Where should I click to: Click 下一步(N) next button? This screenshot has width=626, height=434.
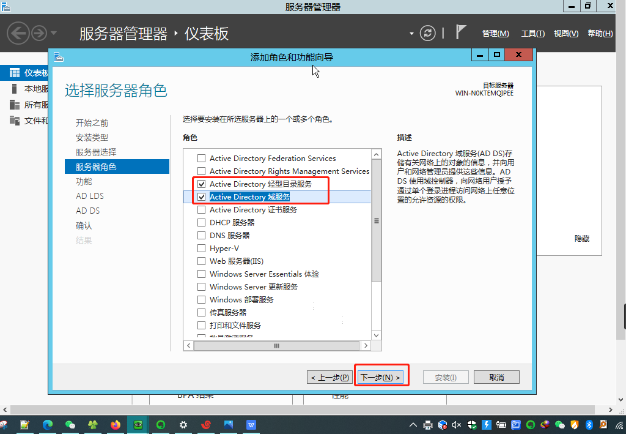click(380, 377)
